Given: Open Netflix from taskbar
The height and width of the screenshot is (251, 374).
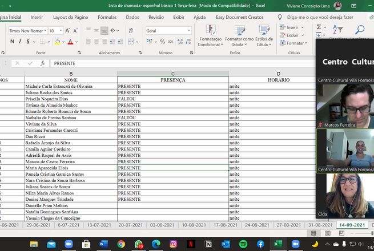Looking at the screenshot, I should point(191,244).
